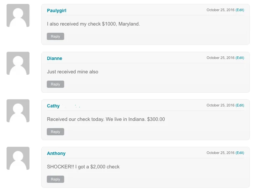Click the date on Anthony's comment
This screenshot has height=191, width=255.
(220, 153)
